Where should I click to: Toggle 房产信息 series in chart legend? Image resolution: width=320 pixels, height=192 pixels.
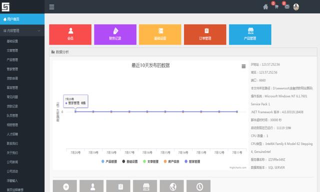tap(171, 161)
